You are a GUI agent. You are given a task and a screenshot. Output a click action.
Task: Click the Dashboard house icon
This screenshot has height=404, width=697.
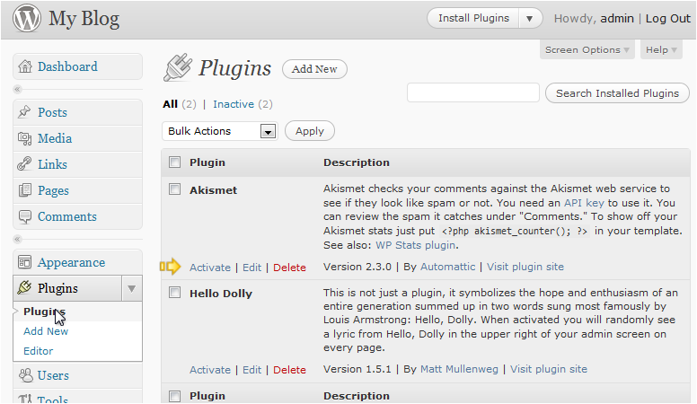pyautogui.click(x=25, y=66)
